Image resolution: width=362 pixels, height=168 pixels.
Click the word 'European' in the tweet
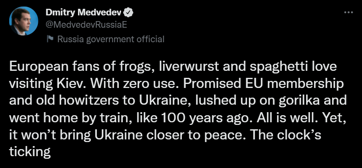point(39,67)
